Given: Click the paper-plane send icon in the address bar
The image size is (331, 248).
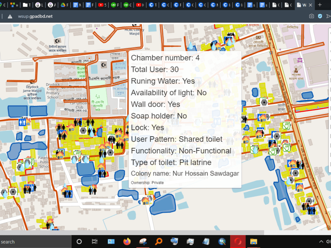Looking at the screenshot, I should point(329,16).
